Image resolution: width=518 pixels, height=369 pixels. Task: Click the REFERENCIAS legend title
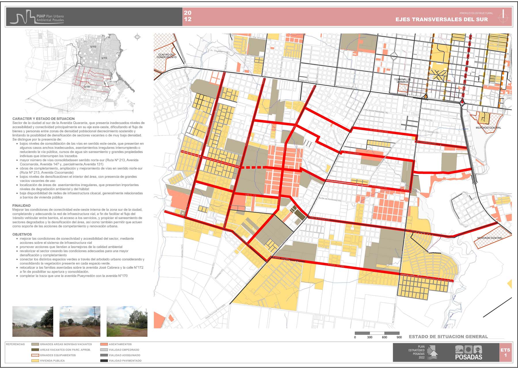point(15,344)
